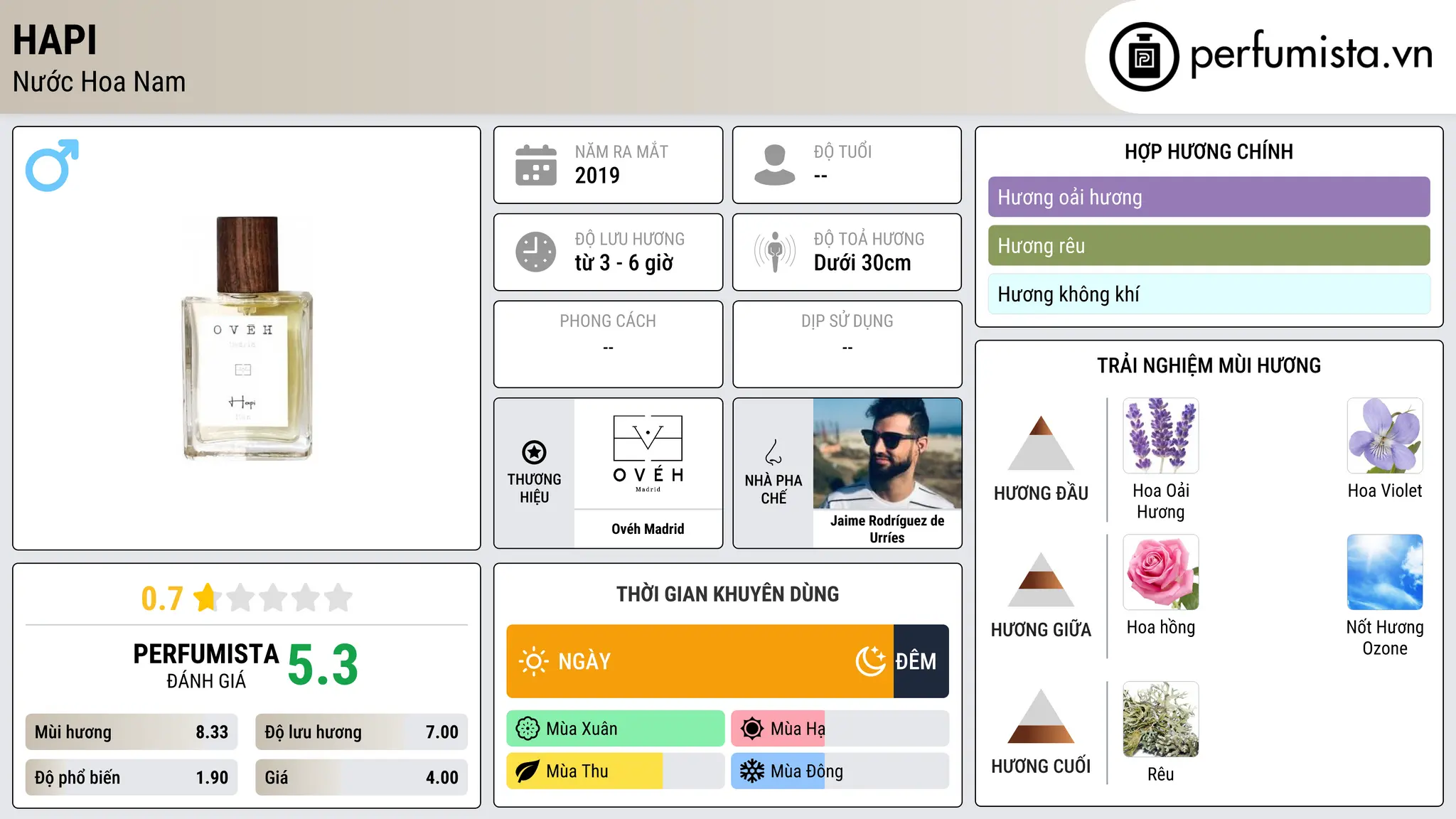
Task: Click the từ 3 - 6 giờ longevity value
Action: 624,263
